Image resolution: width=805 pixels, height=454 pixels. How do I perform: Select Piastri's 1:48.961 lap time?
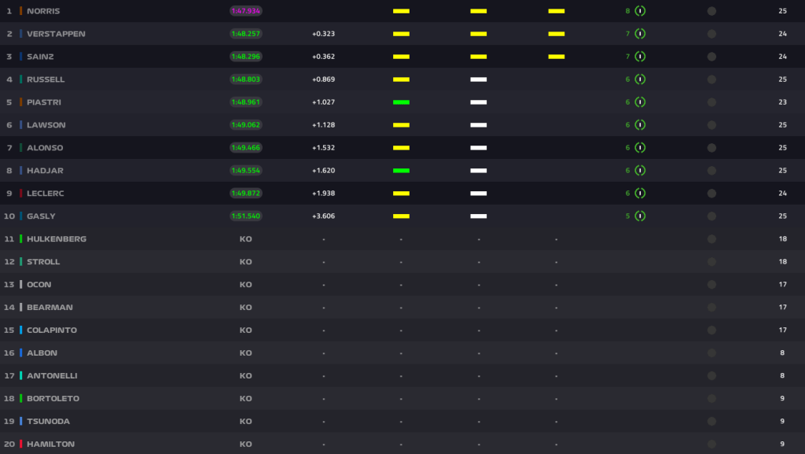[246, 102]
